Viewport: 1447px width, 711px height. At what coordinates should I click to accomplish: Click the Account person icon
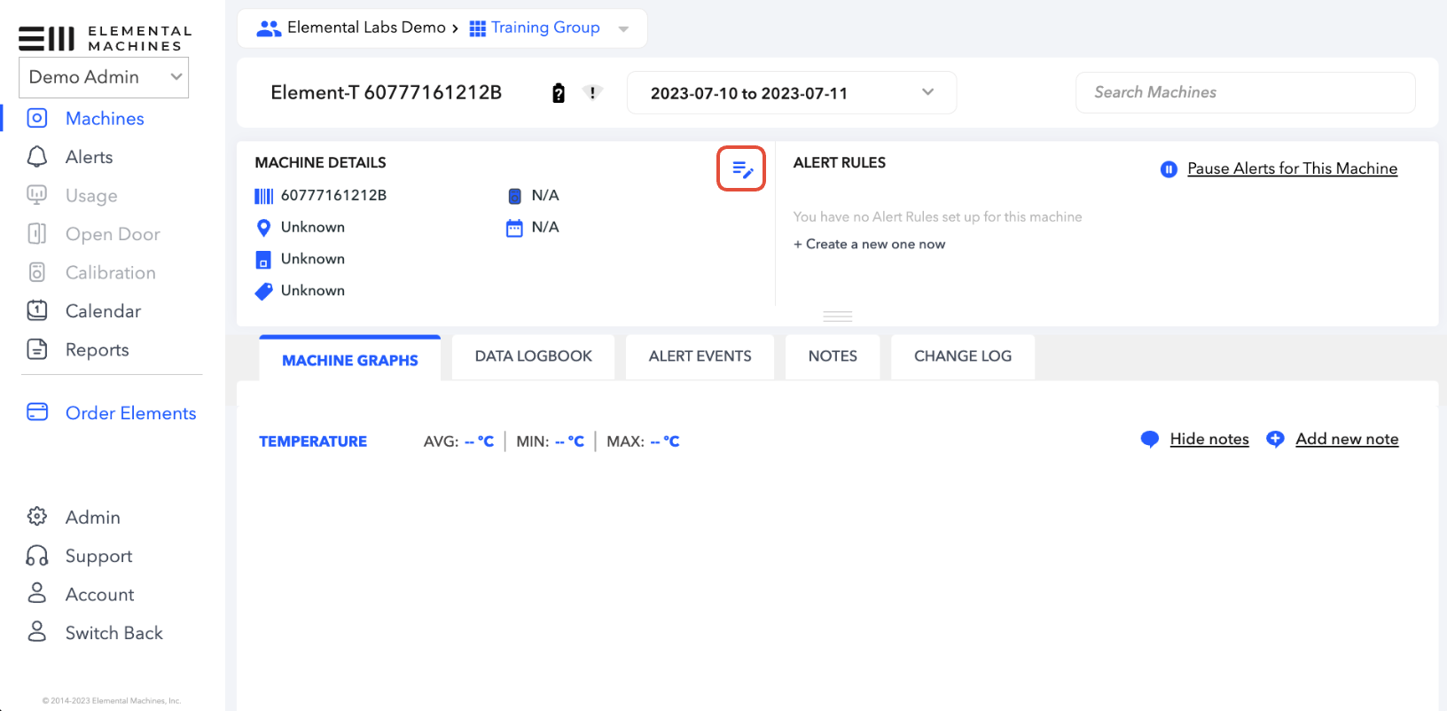pyautogui.click(x=37, y=593)
